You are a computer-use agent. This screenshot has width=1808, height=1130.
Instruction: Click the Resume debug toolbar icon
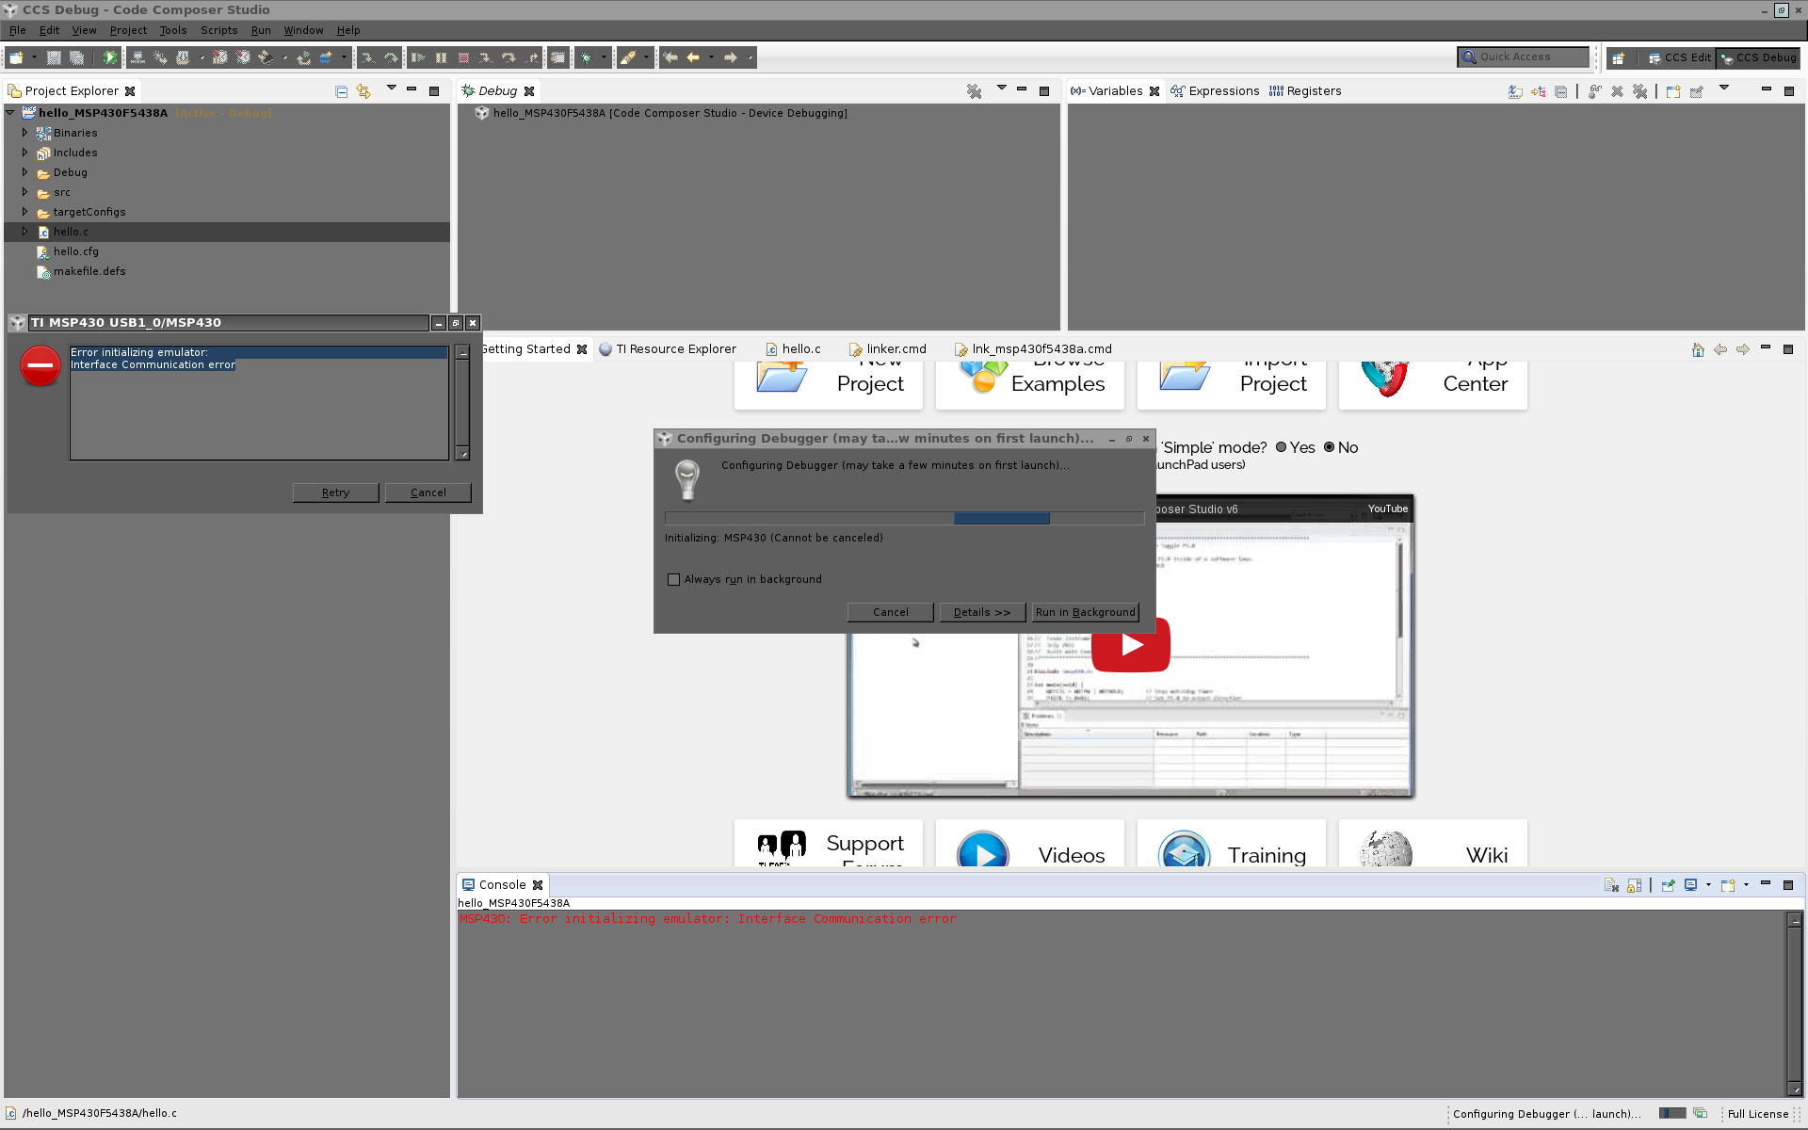pyautogui.click(x=419, y=57)
